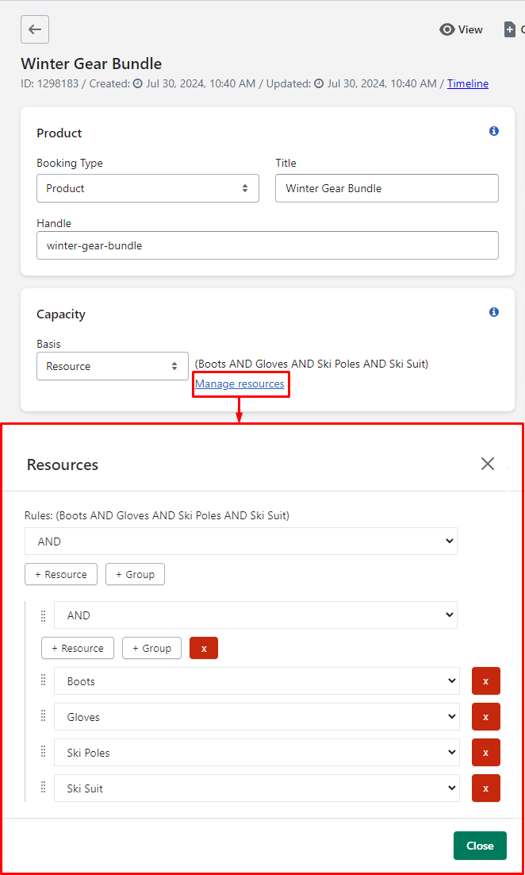
Task: Delete the Ski Poles resource row
Action: 486,752
